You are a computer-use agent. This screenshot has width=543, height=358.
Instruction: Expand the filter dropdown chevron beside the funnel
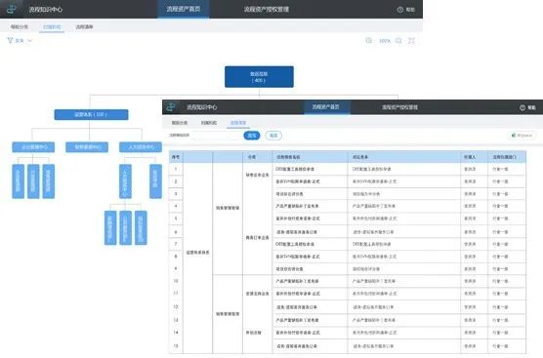click(29, 40)
